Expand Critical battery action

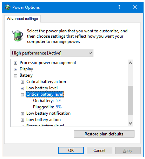tap(22, 82)
